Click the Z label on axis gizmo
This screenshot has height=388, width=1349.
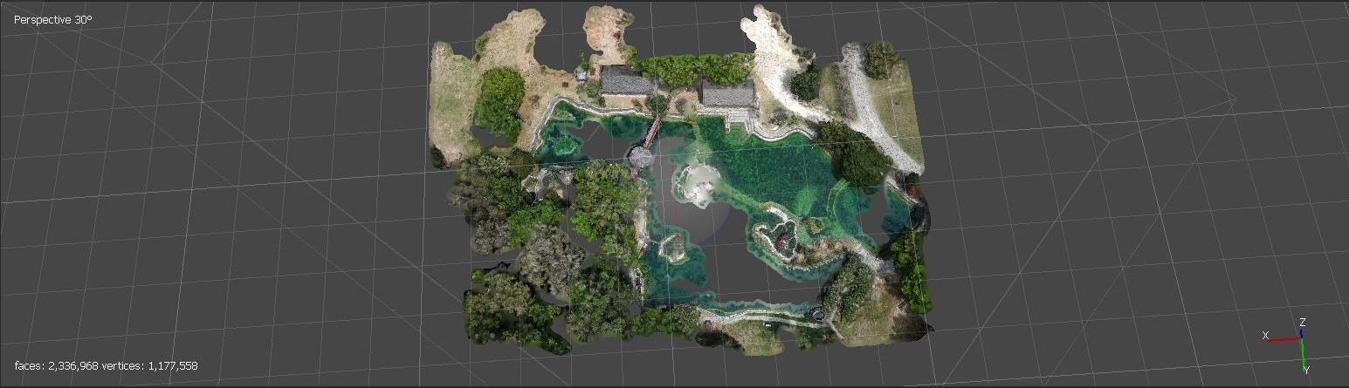[x=1302, y=322]
